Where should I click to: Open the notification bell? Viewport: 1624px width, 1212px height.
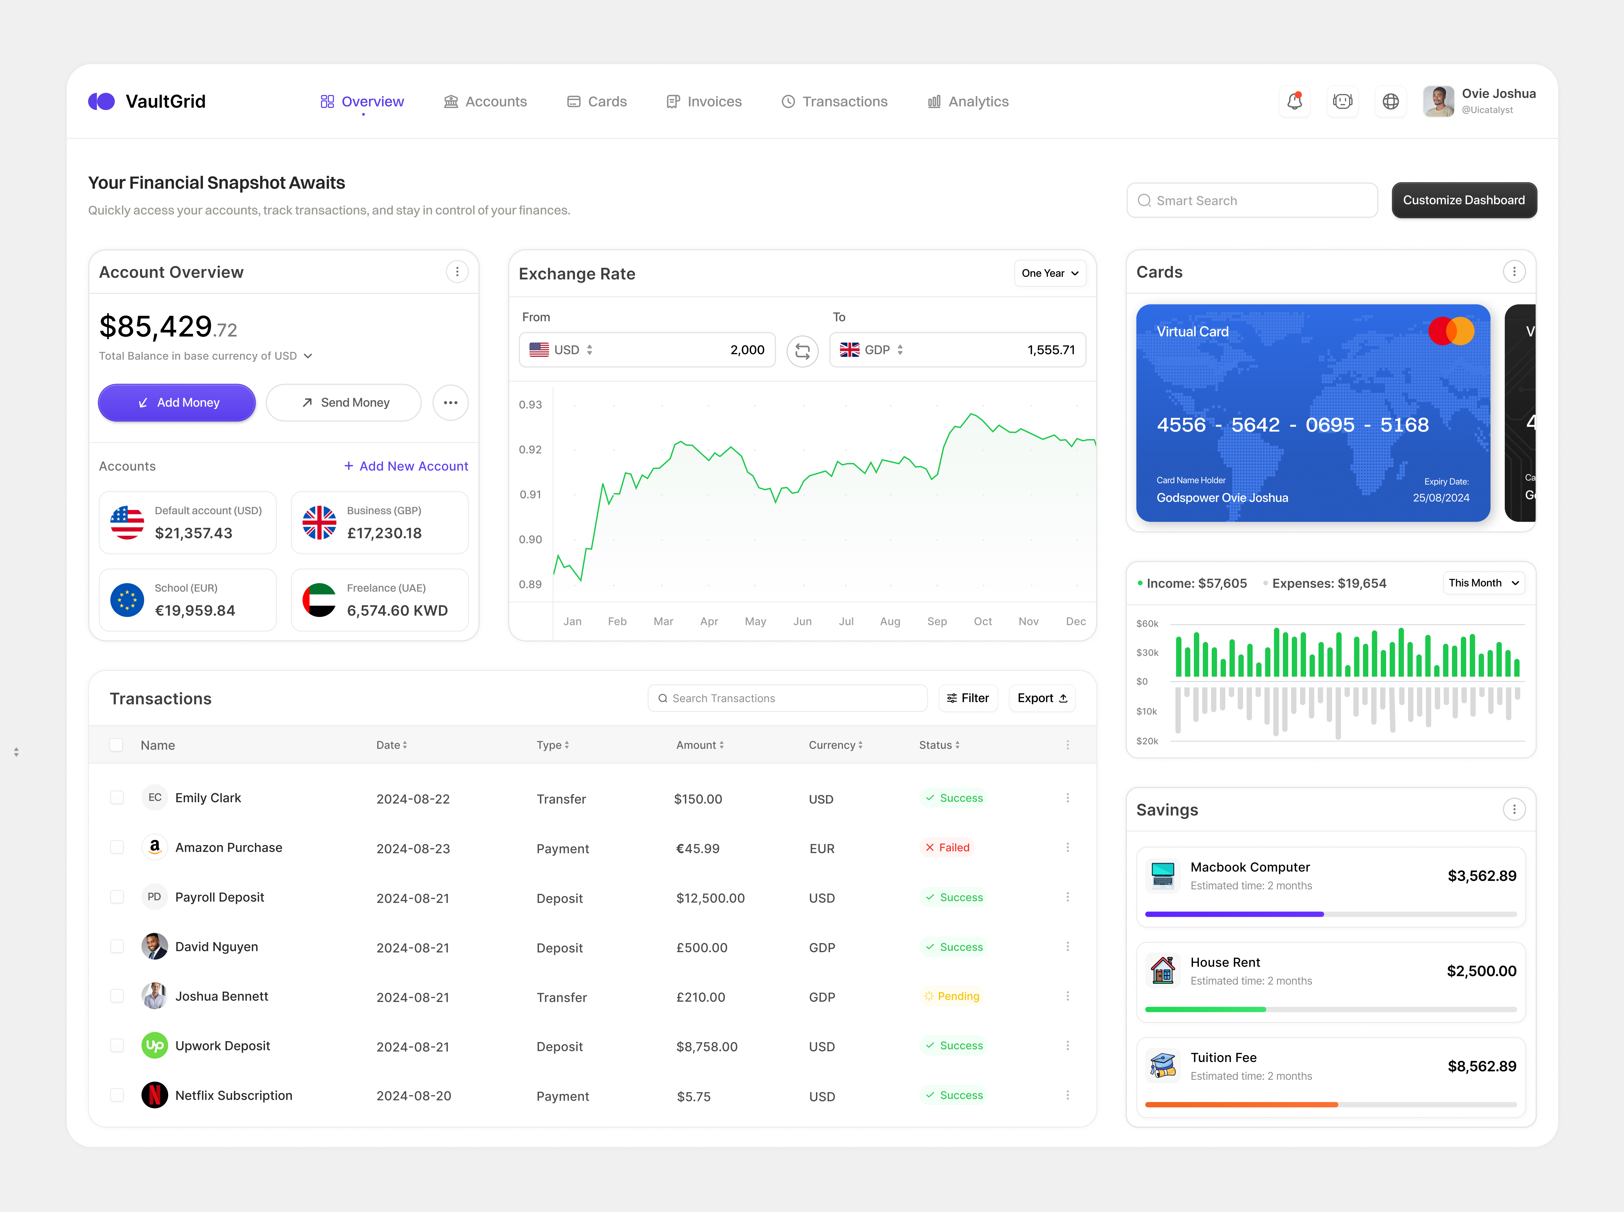click(1295, 101)
